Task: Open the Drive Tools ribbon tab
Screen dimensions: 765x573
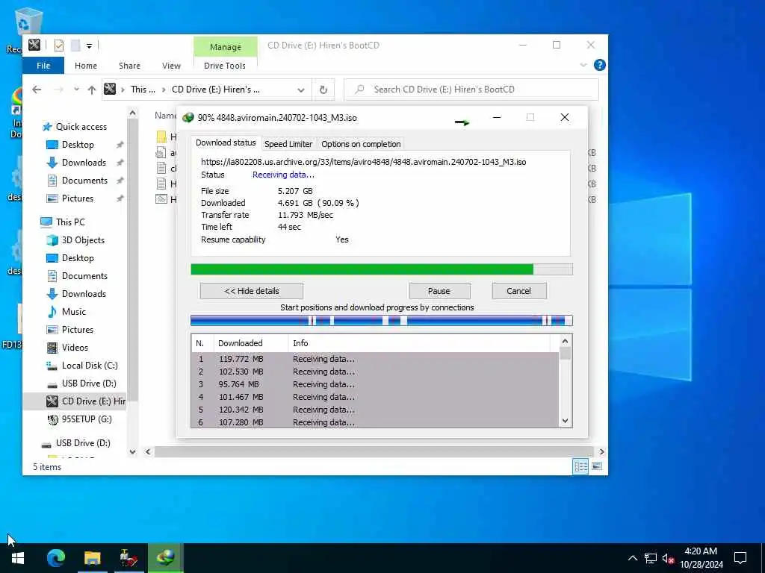Action: pos(225,66)
